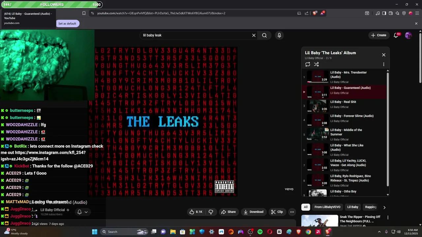
Task: Create a Clip with the scissors button
Action: pos(277,212)
